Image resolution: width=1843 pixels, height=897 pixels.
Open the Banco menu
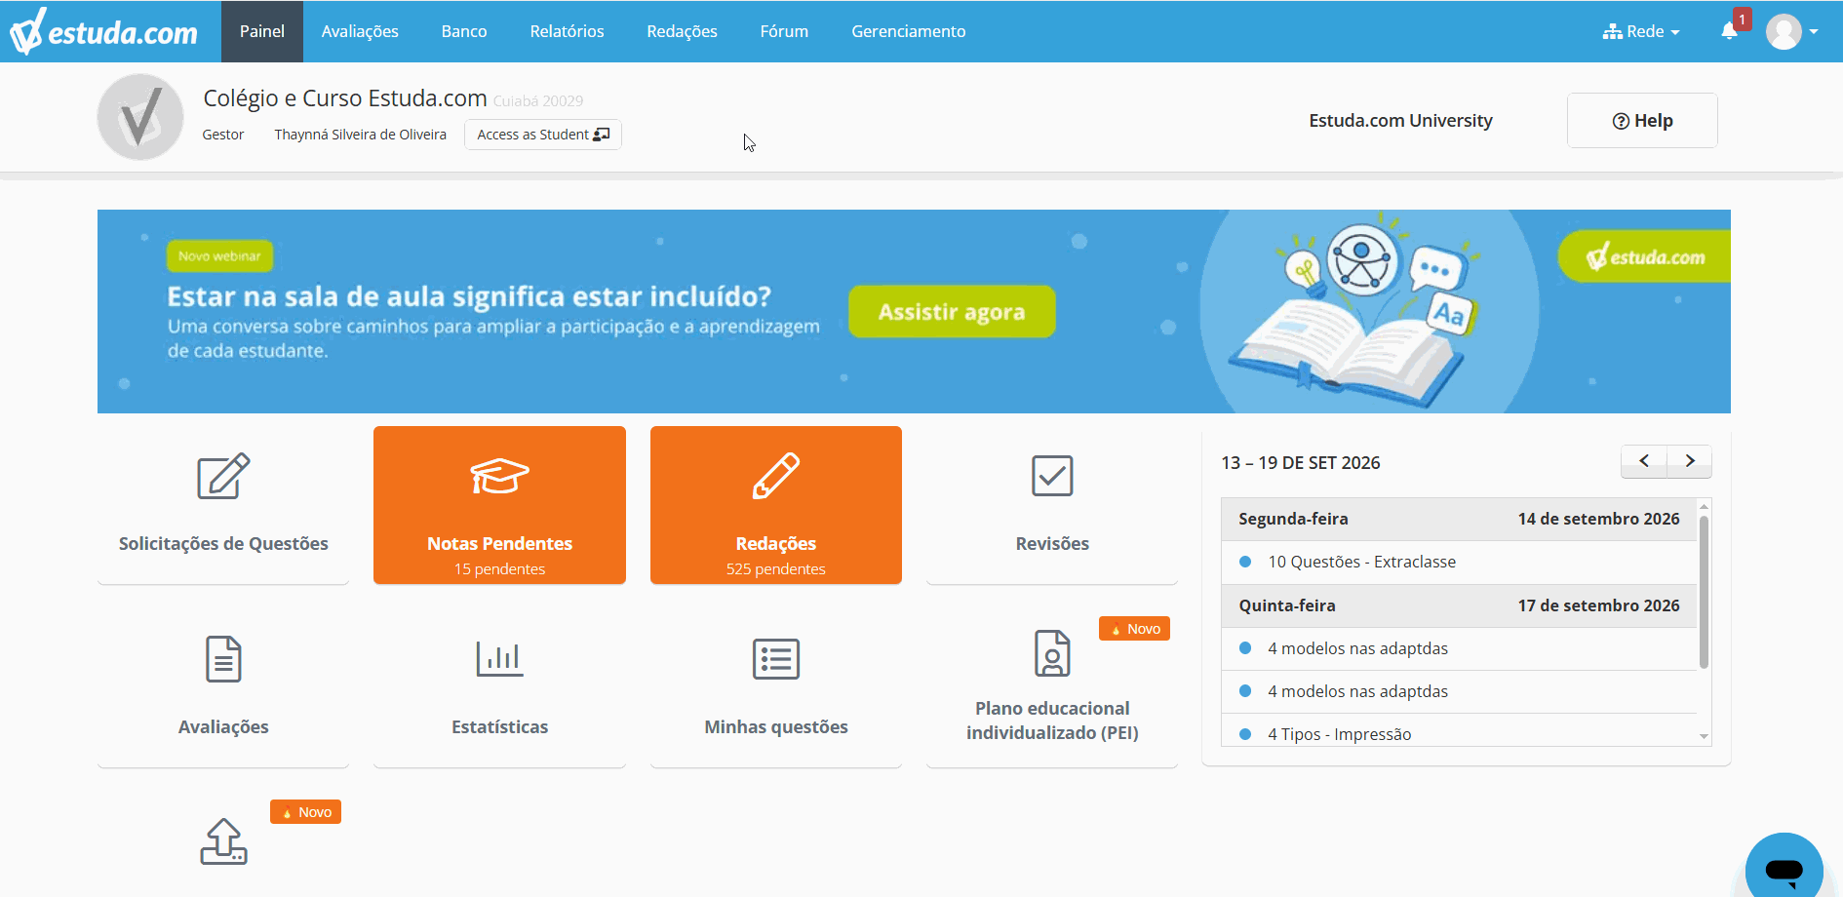click(x=464, y=31)
